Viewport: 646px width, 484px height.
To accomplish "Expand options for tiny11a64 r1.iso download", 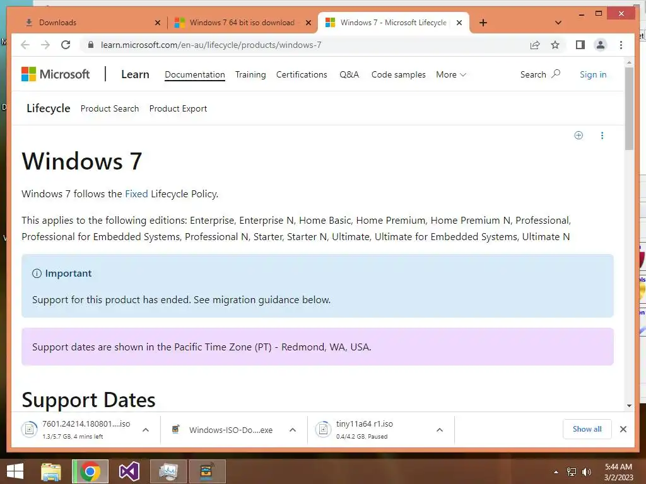I will 440,430.
